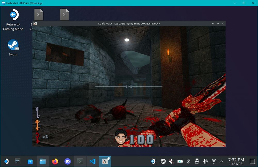The width and height of the screenshot is (258, 167).
Task: Open the Return to Gaming Mode desktop shortcut
Action: point(13,20)
